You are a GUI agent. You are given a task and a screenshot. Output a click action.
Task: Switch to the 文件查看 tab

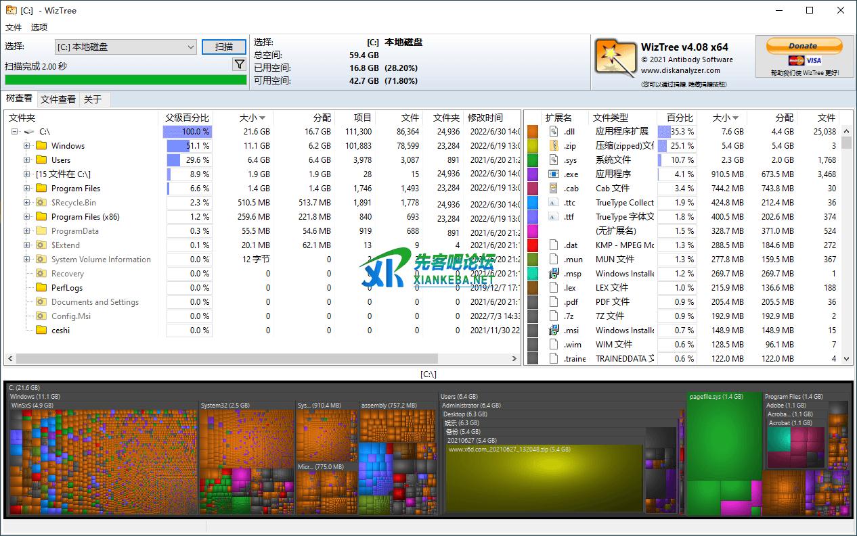coord(58,99)
